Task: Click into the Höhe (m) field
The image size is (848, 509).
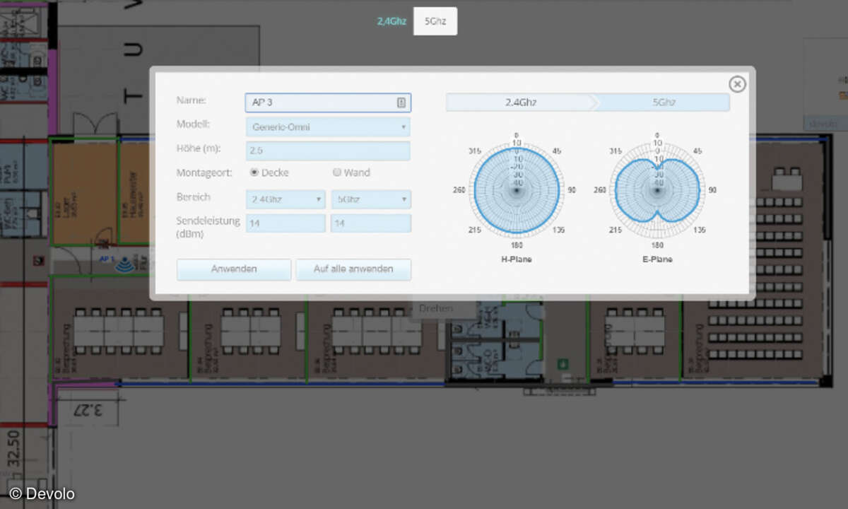Action: tap(328, 151)
